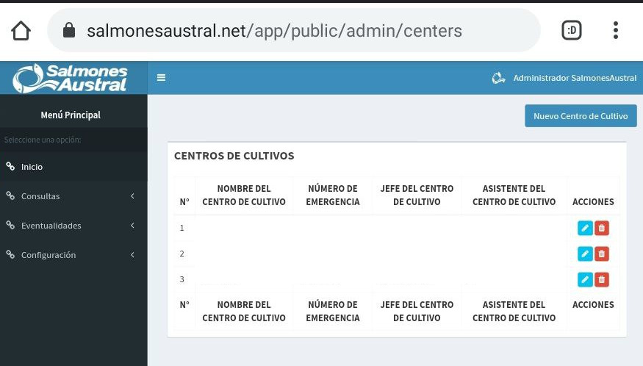643x366 pixels.
Task: Toggle the sidebar hamburger menu
Action: [x=161, y=77]
